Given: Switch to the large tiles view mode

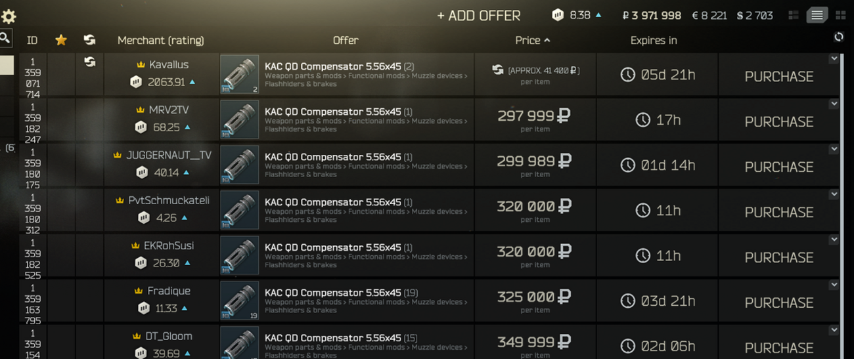Looking at the screenshot, I should tap(840, 15).
